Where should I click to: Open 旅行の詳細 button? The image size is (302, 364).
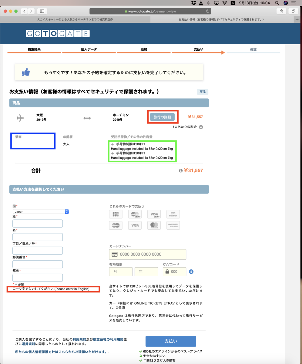click(162, 117)
